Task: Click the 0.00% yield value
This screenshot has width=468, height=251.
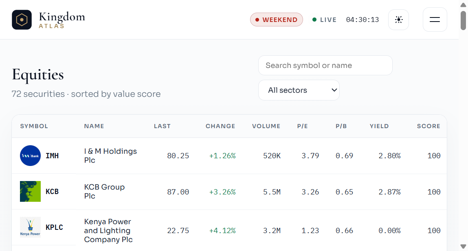Action: (x=389, y=230)
